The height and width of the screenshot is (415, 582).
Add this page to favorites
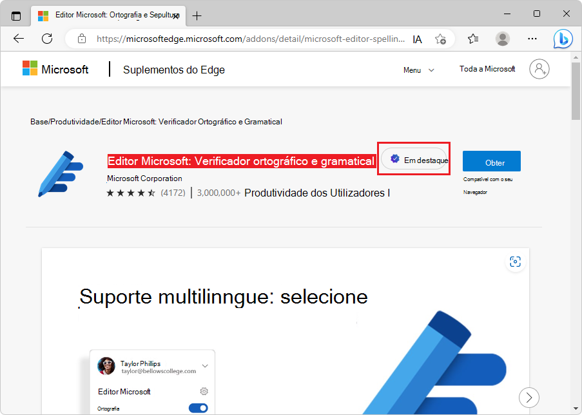(440, 39)
